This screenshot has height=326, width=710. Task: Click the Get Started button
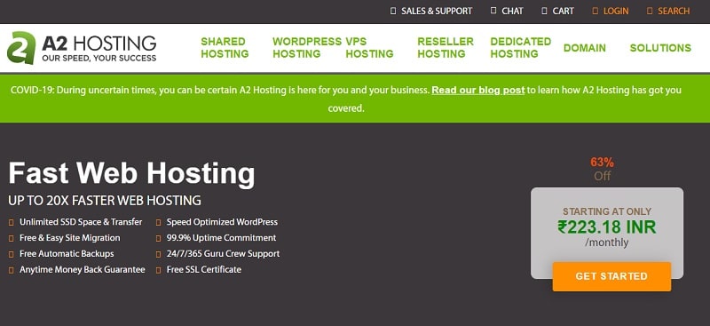(611, 276)
